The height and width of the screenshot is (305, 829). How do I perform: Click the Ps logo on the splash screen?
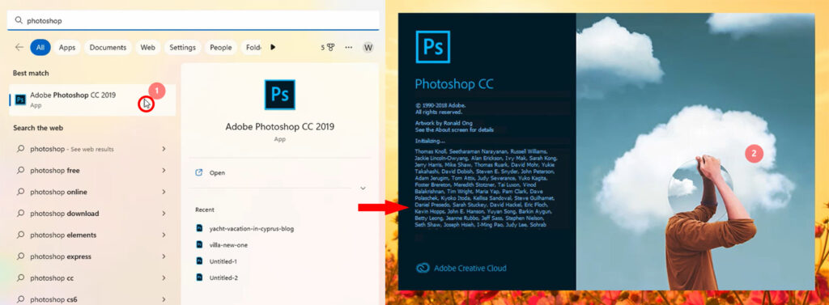tap(432, 47)
